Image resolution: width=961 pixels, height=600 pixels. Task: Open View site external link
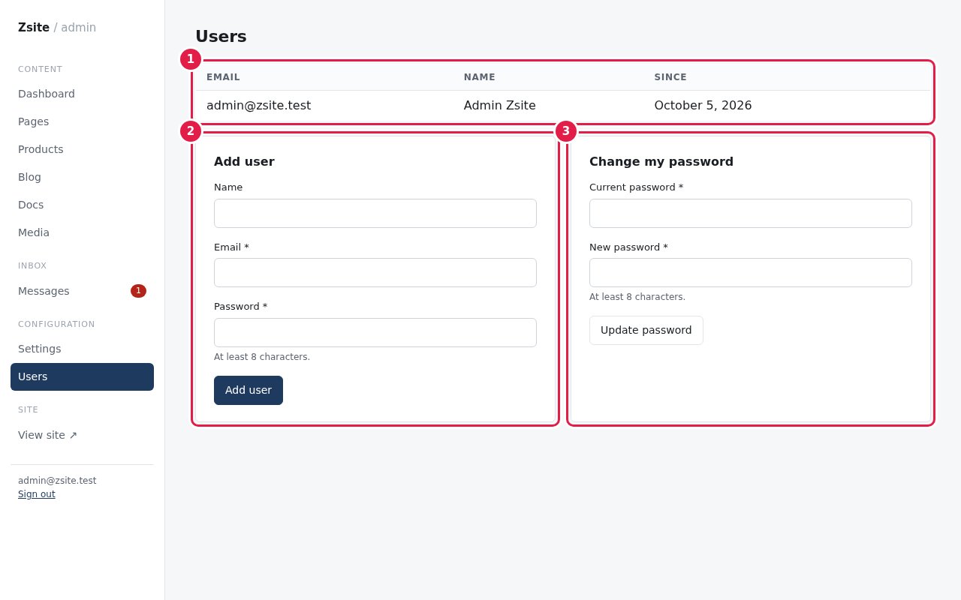click(x=82, y=435)
